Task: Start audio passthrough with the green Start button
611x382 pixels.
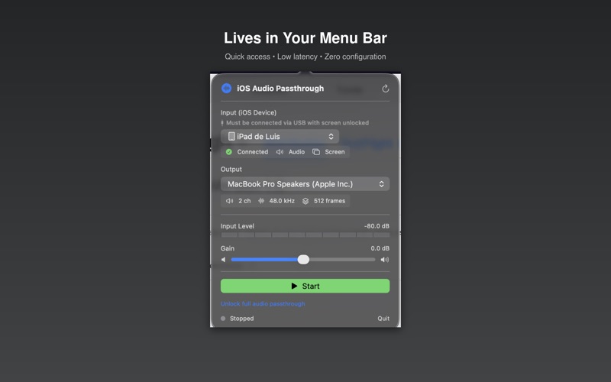Action: [305, 286]
